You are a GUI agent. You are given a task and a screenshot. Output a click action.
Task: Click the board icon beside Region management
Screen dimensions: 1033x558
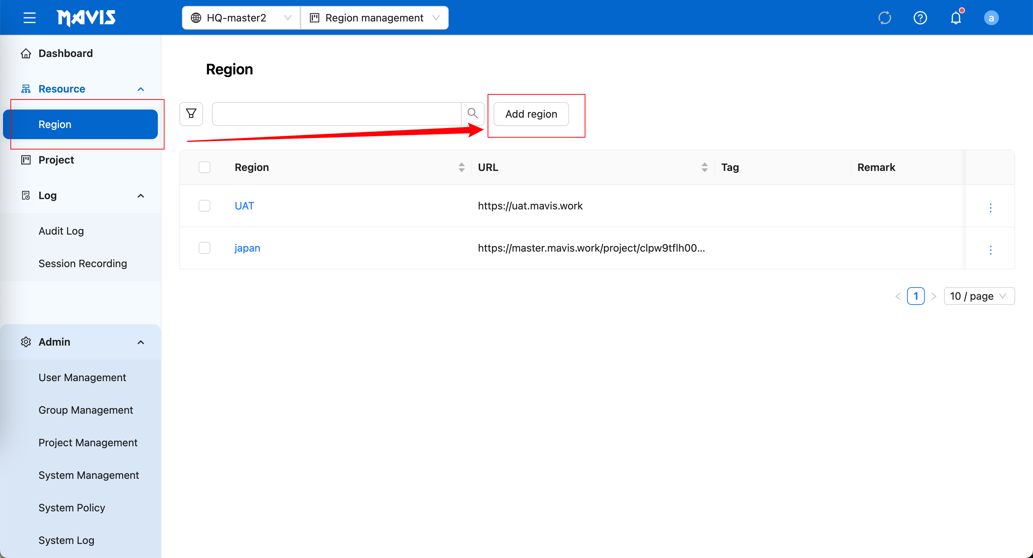[315, 18]
